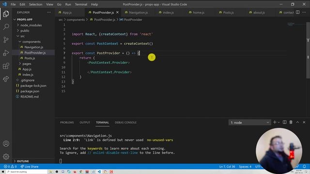Image resolution: width=310 pixels, height=174 pixels.
Task: Switch to the Navigation.js editor tab
Action: [139, 13]
